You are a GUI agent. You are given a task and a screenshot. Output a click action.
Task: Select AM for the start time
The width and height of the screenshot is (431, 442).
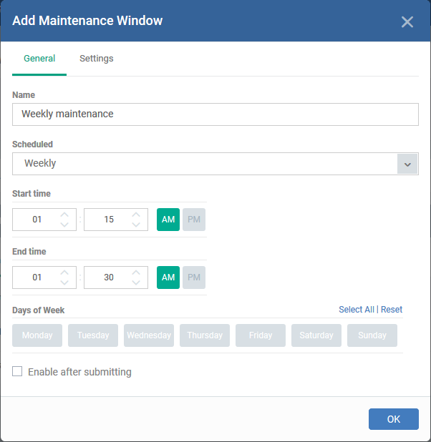point(168,220)
